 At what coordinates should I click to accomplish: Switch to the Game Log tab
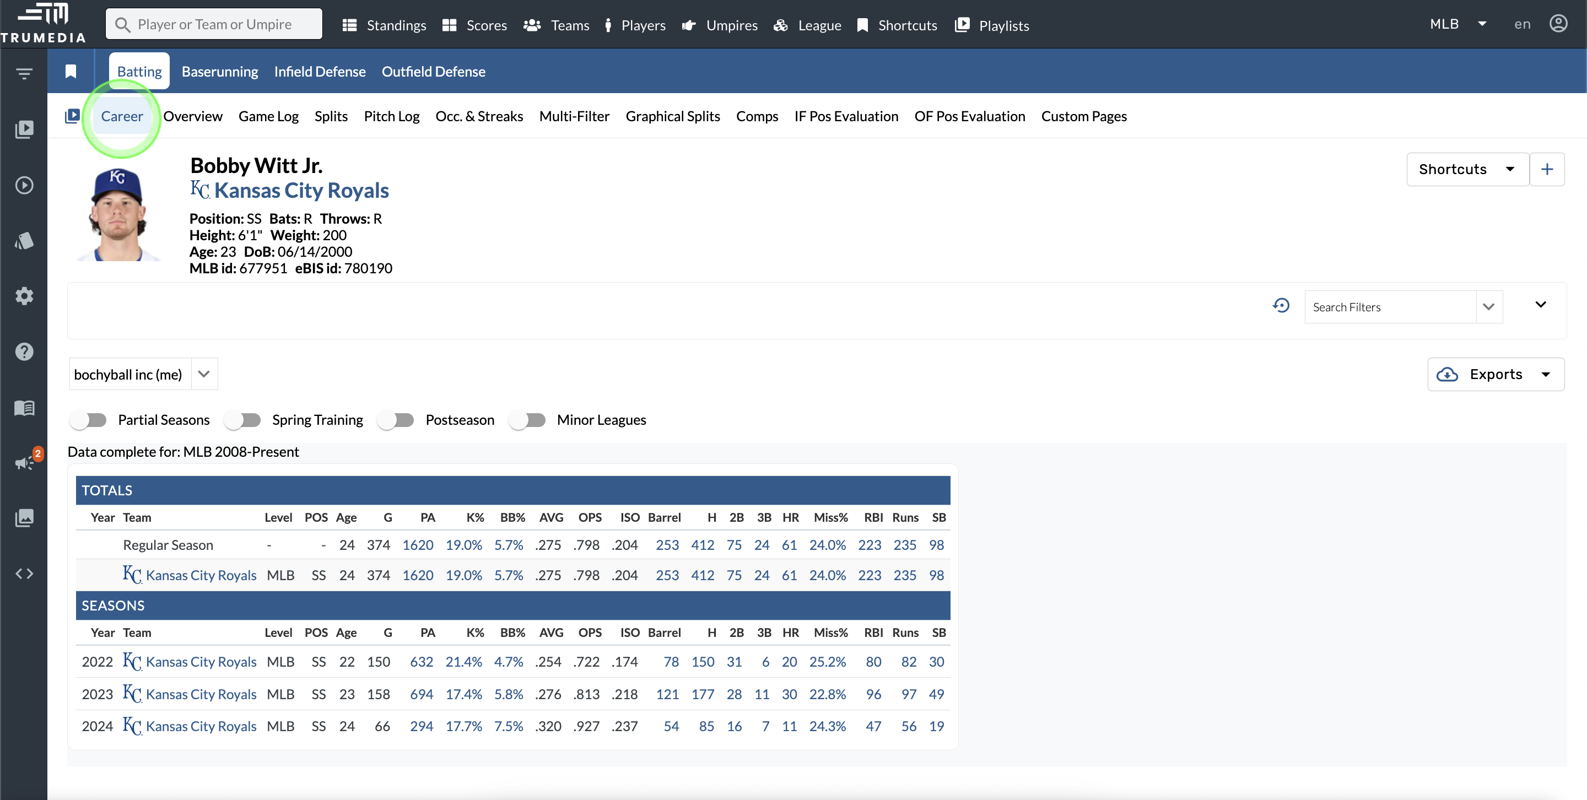click(x=268, y=116)
